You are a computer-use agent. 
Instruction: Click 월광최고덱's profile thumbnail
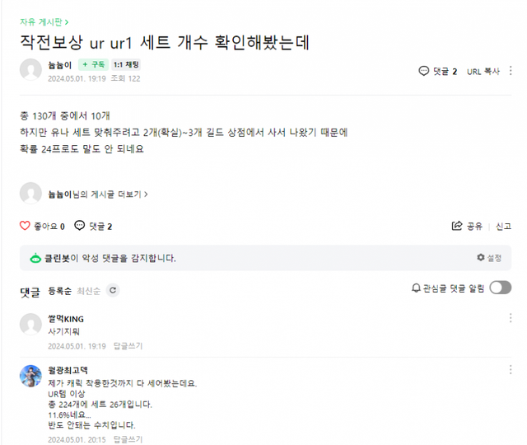tap(30, 376)
